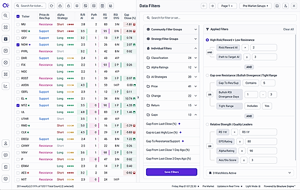Open the frame scan icon in the sidebar
Image resolution: width=300 pixels, height=190 pixels.
6,74
